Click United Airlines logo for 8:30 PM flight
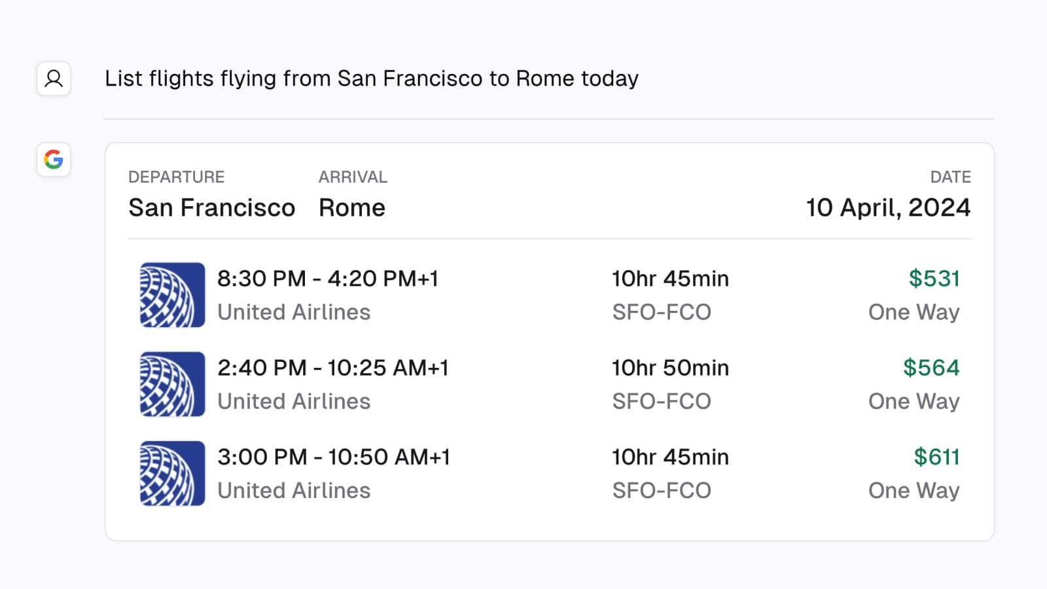 pos(172,295)
